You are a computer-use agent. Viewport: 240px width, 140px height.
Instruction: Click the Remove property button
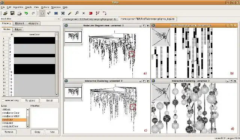click(9, 132)
